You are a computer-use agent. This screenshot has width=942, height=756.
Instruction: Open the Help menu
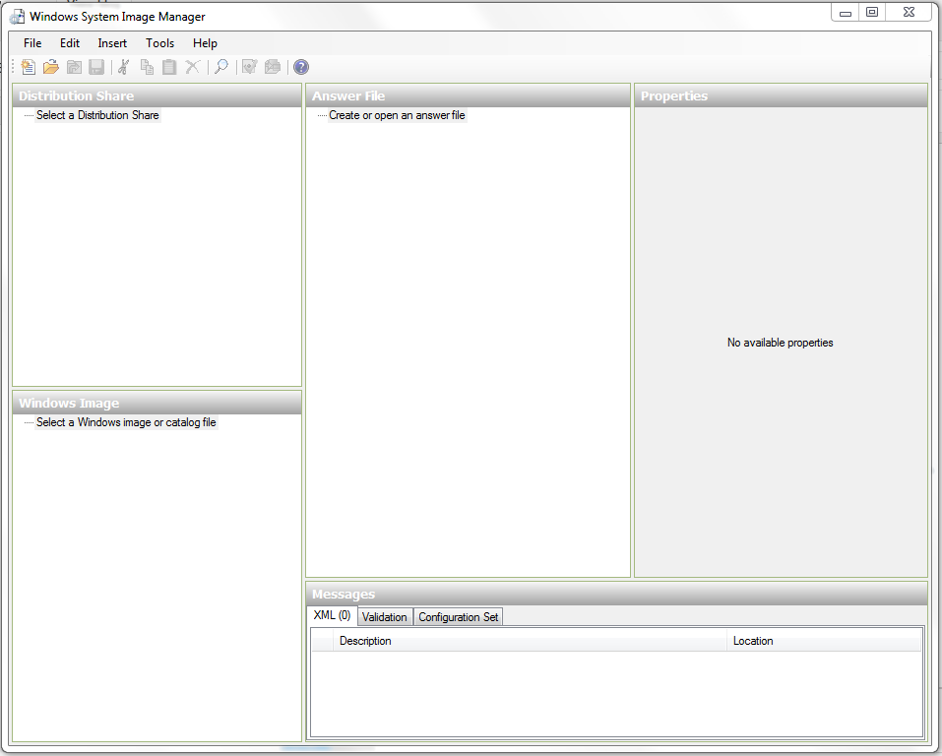tap(205, 43)
